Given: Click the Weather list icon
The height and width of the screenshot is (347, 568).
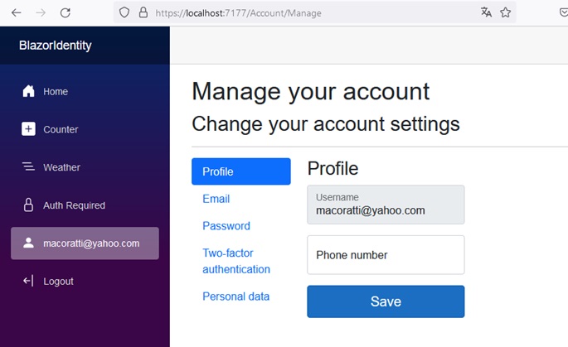Looking at the screenshot, I should (28, 167).
